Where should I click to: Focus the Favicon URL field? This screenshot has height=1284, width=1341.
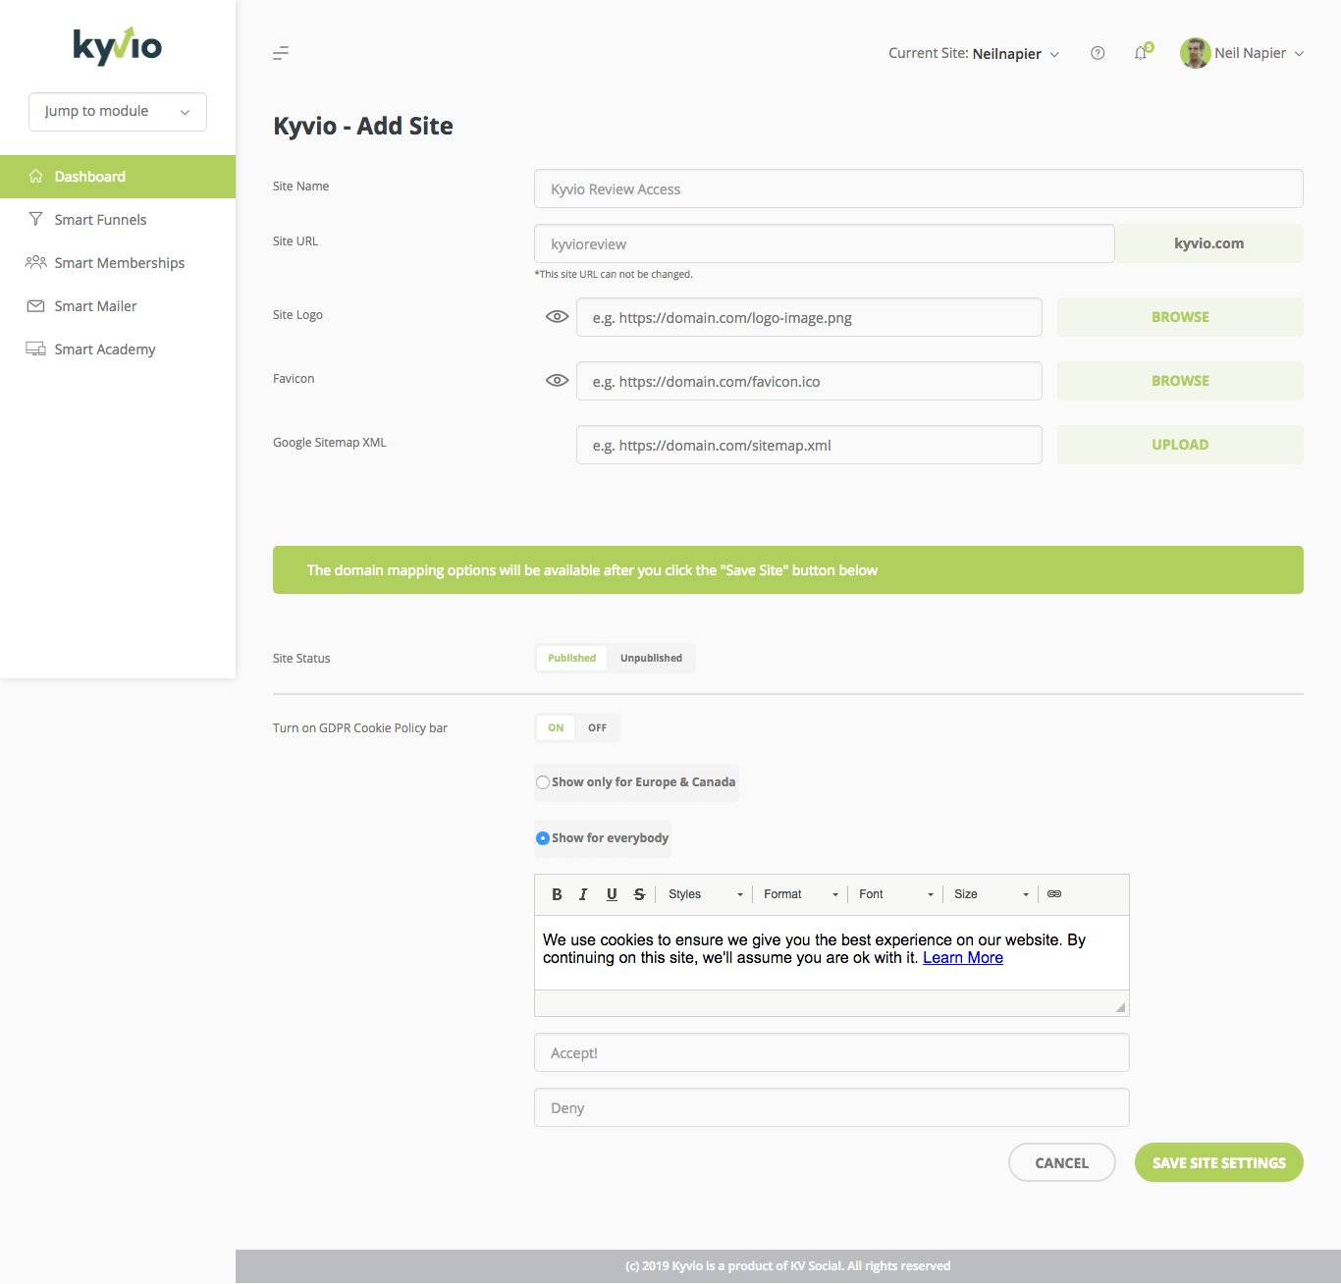pyautogui.click(x=809, y=381)
